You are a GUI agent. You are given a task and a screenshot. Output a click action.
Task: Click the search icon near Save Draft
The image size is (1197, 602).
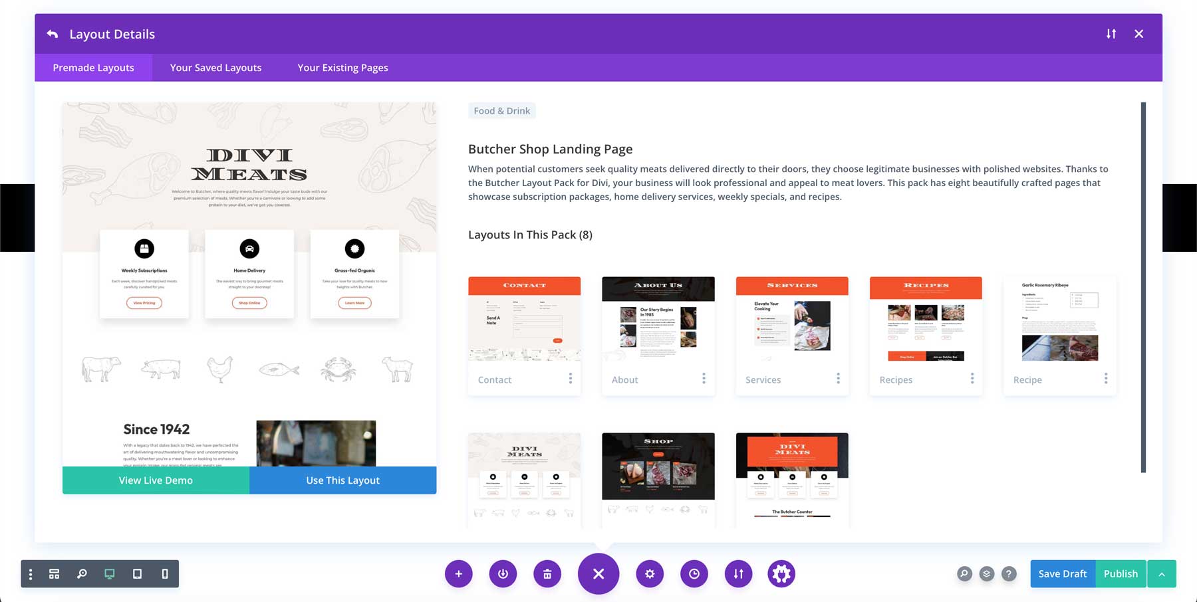pyautogui.click(x=964, y=573)
